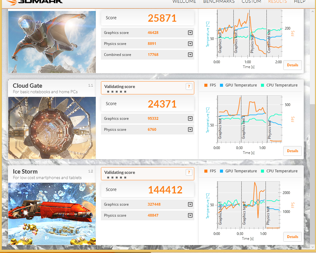Click 'For low cost smartphones and tablets' text
The width and height of the screenshot is (316, 253).
point(47,178)
